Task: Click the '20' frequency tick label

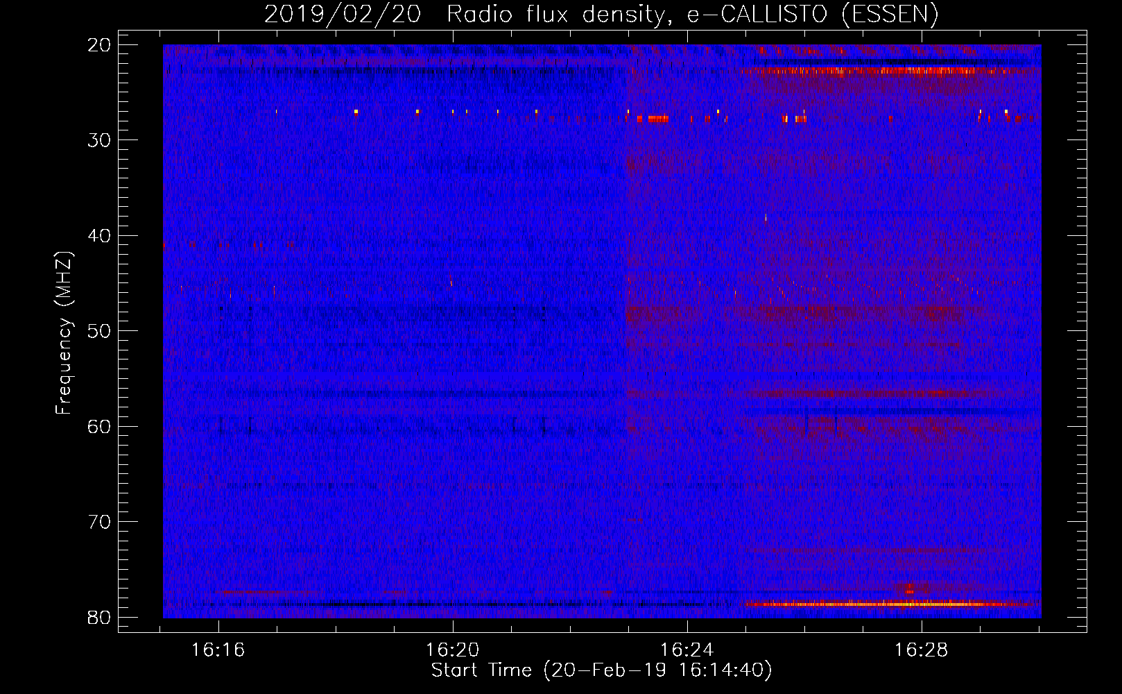Action: point(100,45)
